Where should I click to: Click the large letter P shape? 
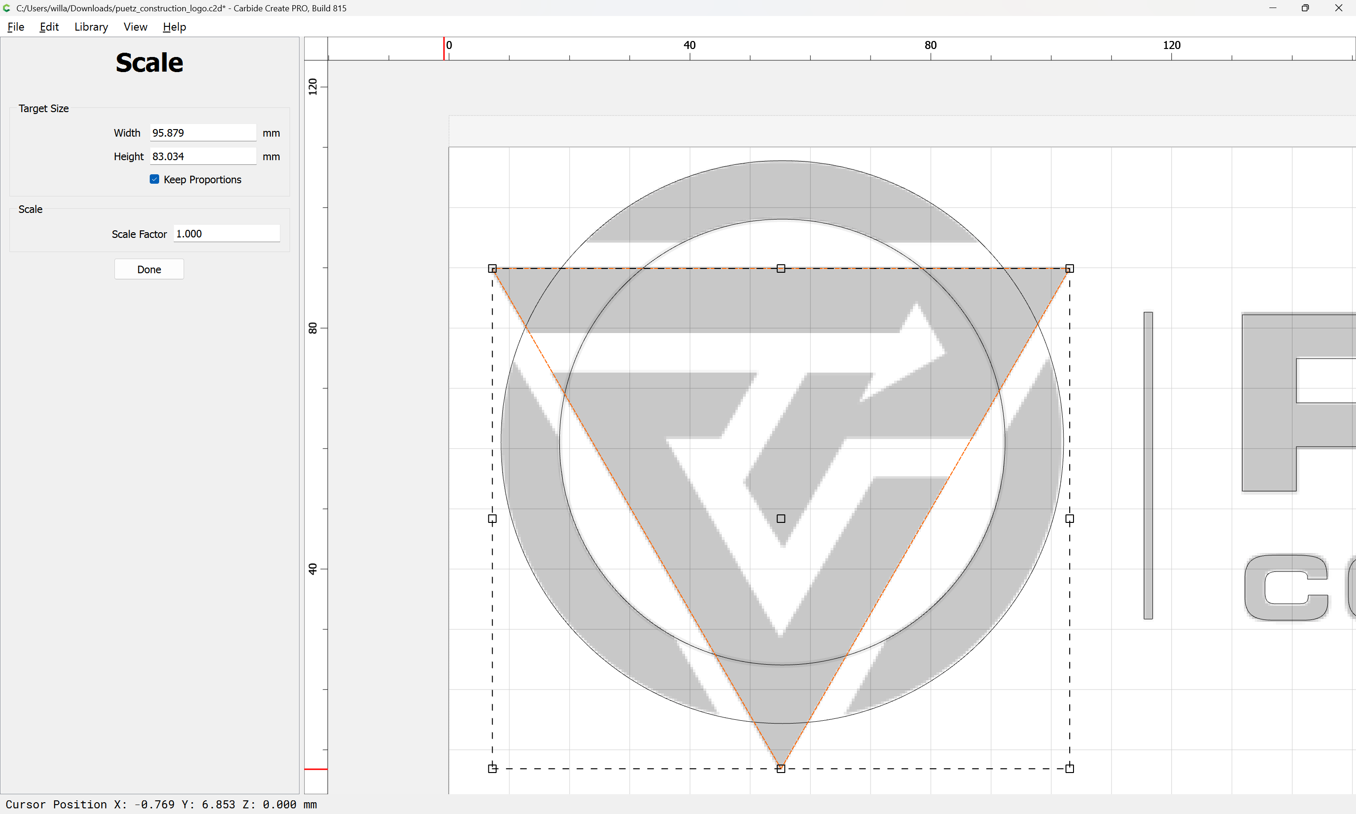tap(1269, 403)
